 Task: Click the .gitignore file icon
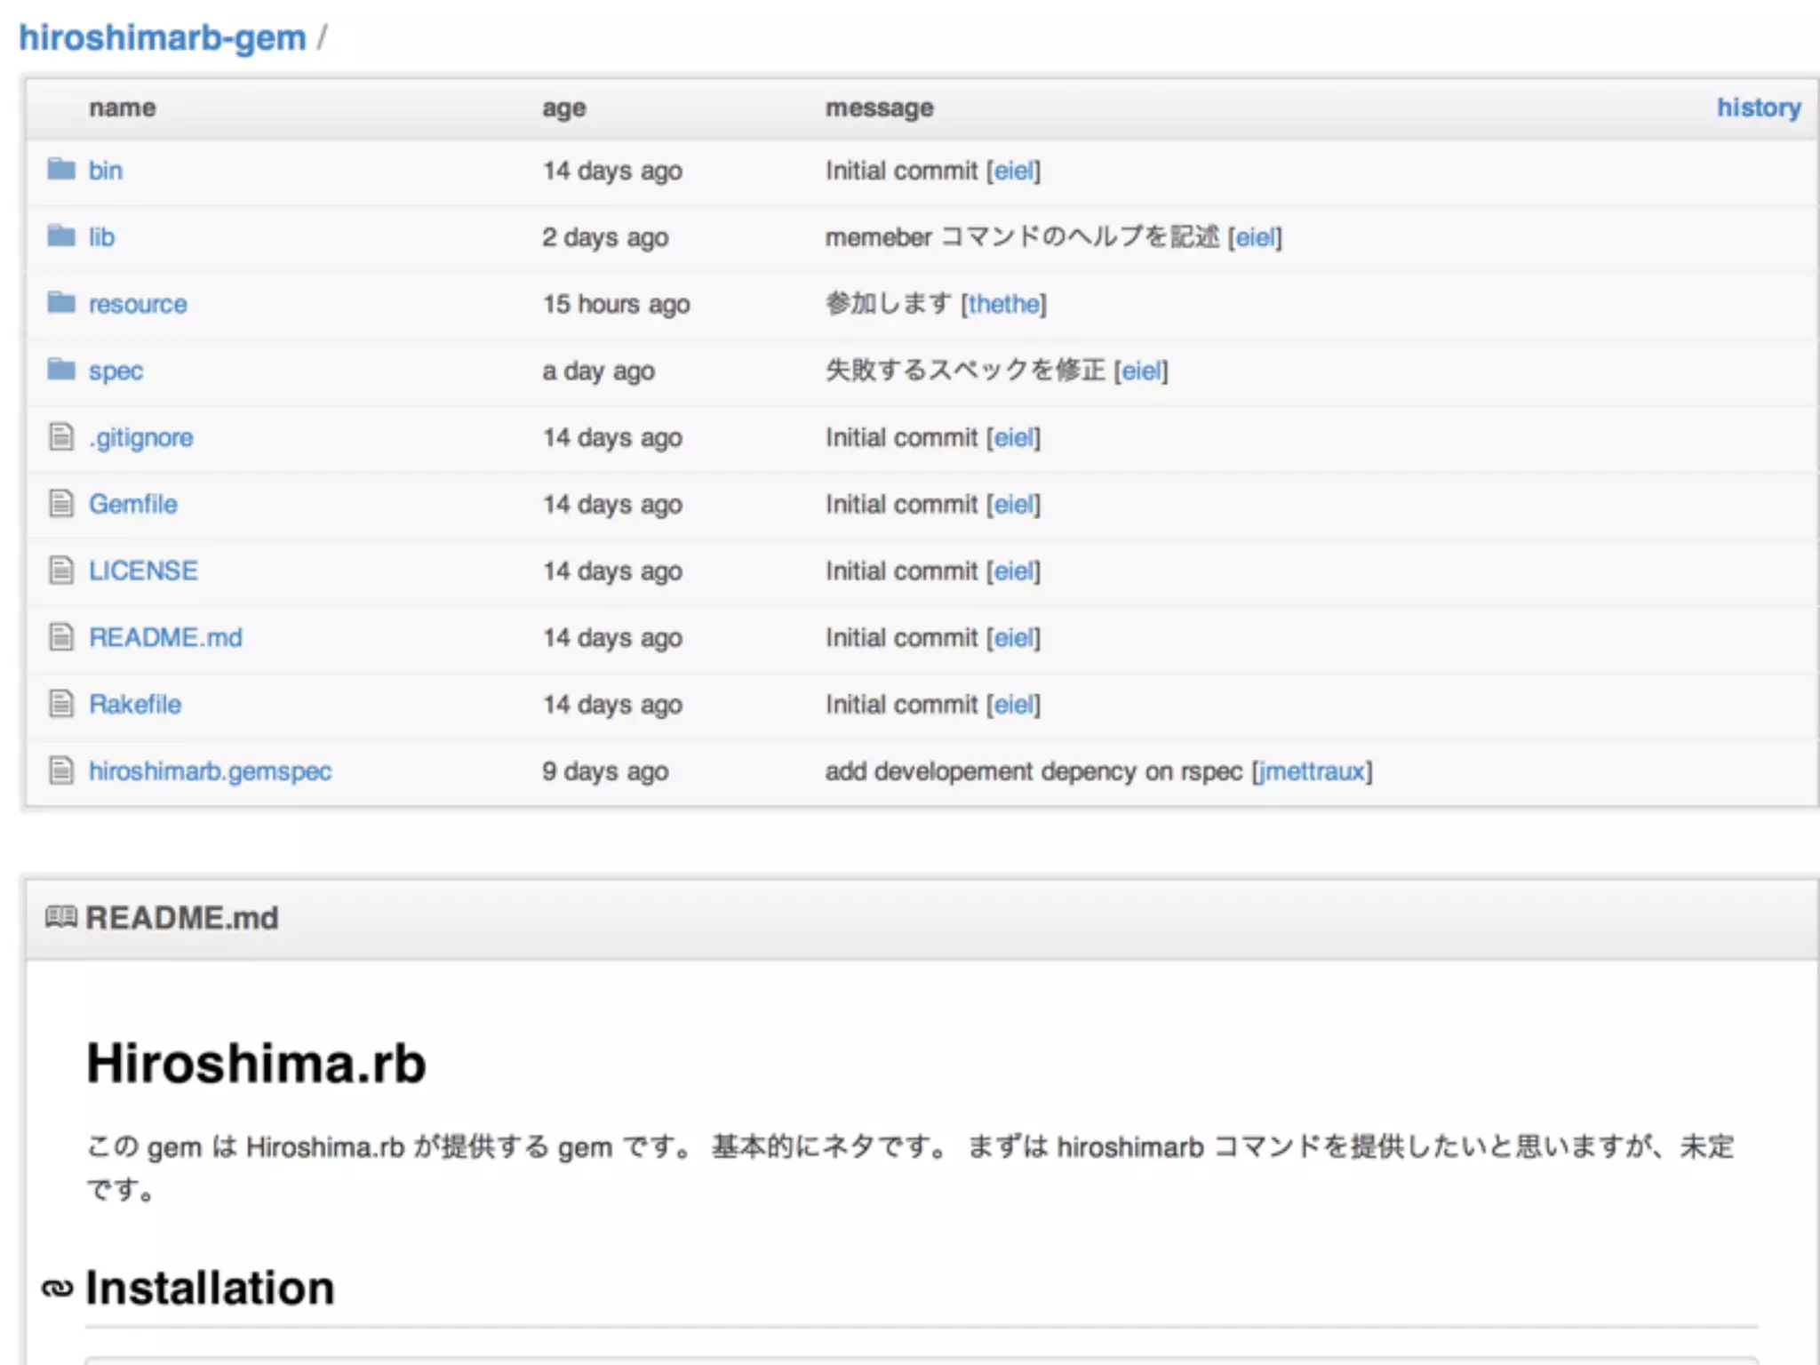pos(61,437)
